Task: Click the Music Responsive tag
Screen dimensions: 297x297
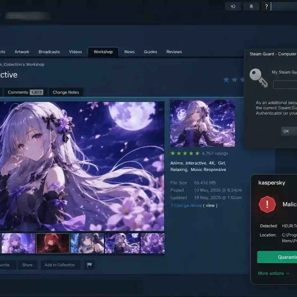Action: (208, 169)
